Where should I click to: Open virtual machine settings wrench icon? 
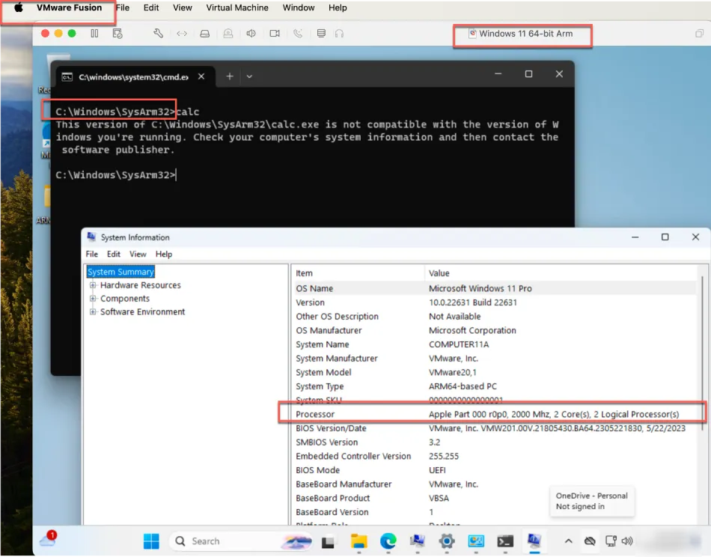point(158,34)
